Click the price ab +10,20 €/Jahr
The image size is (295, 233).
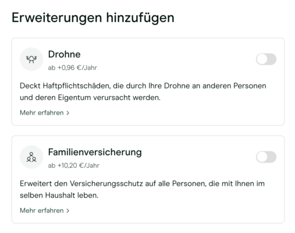[x=74, y=165]
